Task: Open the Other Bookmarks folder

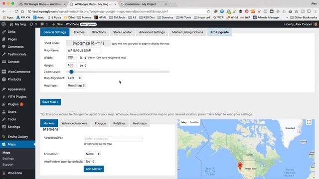Action: (304, 17)
